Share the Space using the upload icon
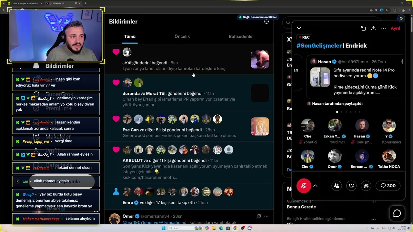 click(x=373, y=28)
